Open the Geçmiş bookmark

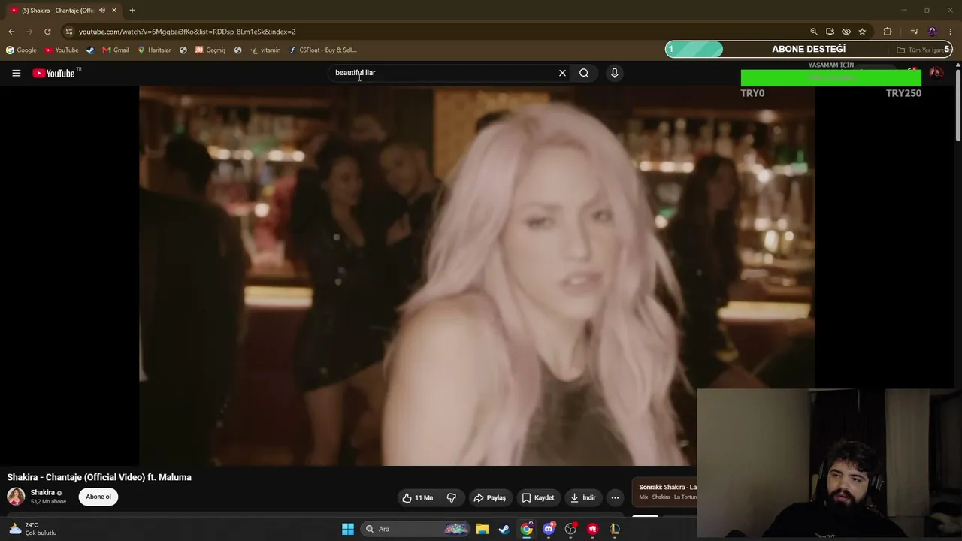(210, 50)
